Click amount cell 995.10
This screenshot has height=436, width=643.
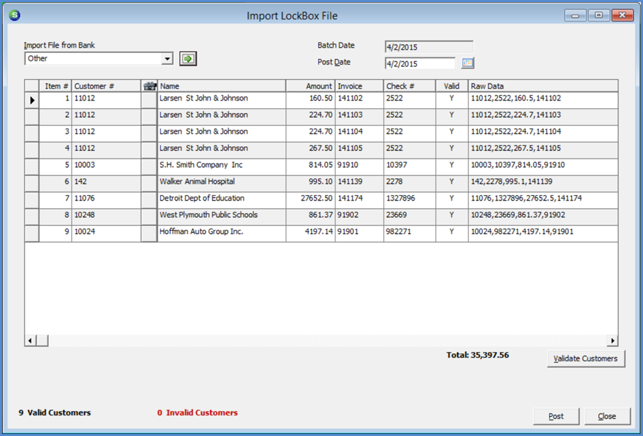pos(311,184)
